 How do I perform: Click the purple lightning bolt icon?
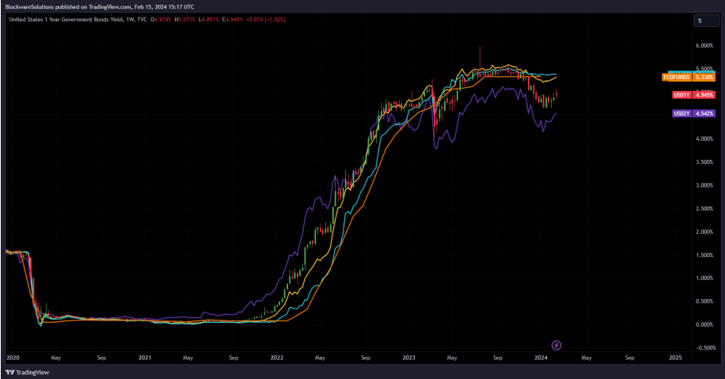click(556, 345)
